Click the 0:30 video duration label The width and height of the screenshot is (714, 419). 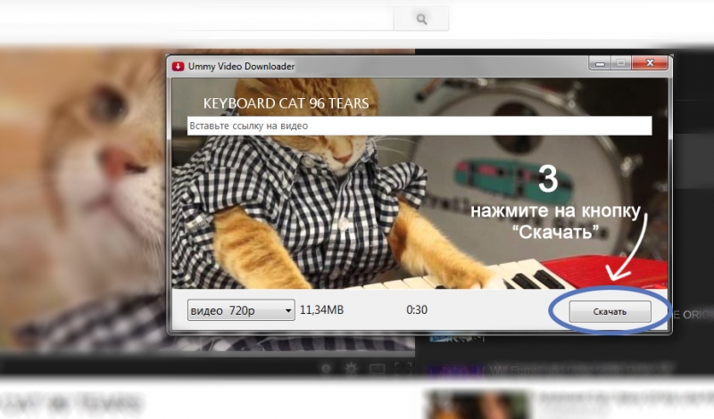[x=415, y=310]
